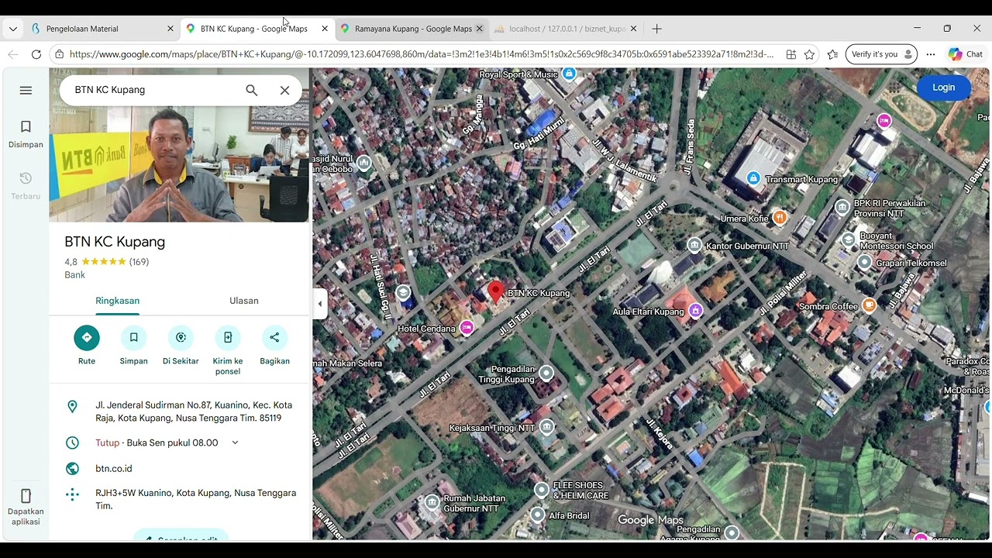Click the Kejaksaan Tinggi NTT marker

(x=546, y=427)
